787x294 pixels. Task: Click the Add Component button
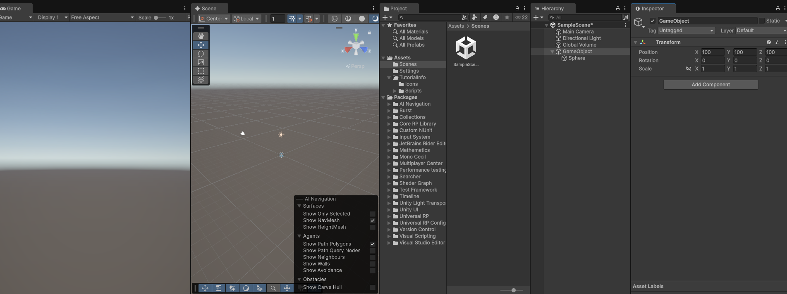click(710, 85)
